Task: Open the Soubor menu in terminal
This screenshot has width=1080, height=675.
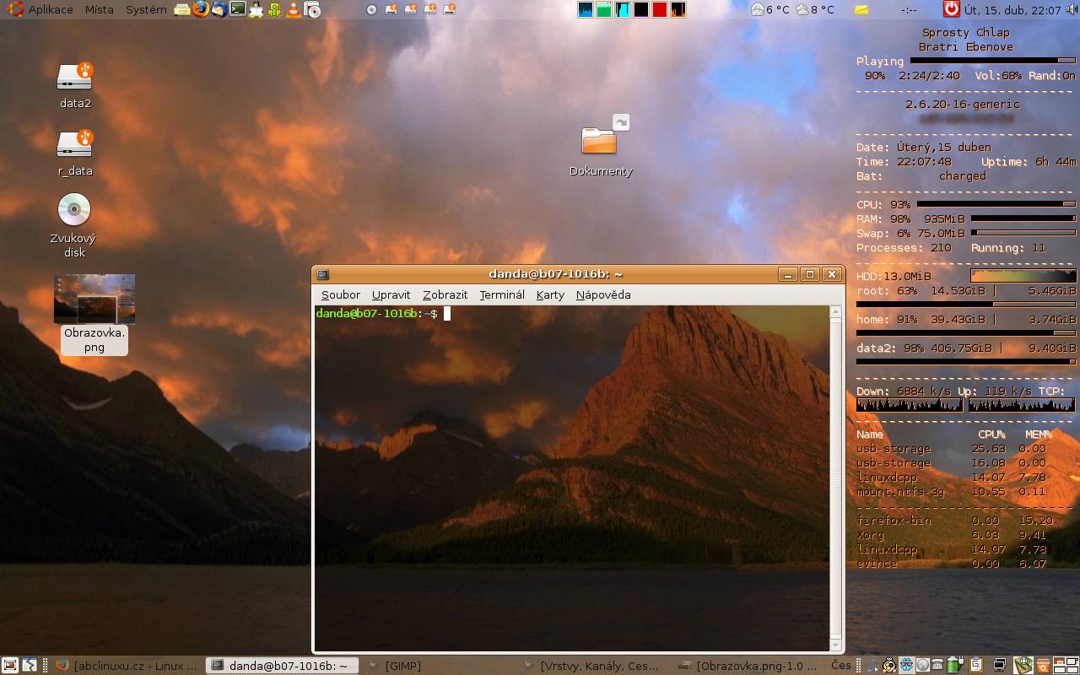Action: click(x=340, y=294)
